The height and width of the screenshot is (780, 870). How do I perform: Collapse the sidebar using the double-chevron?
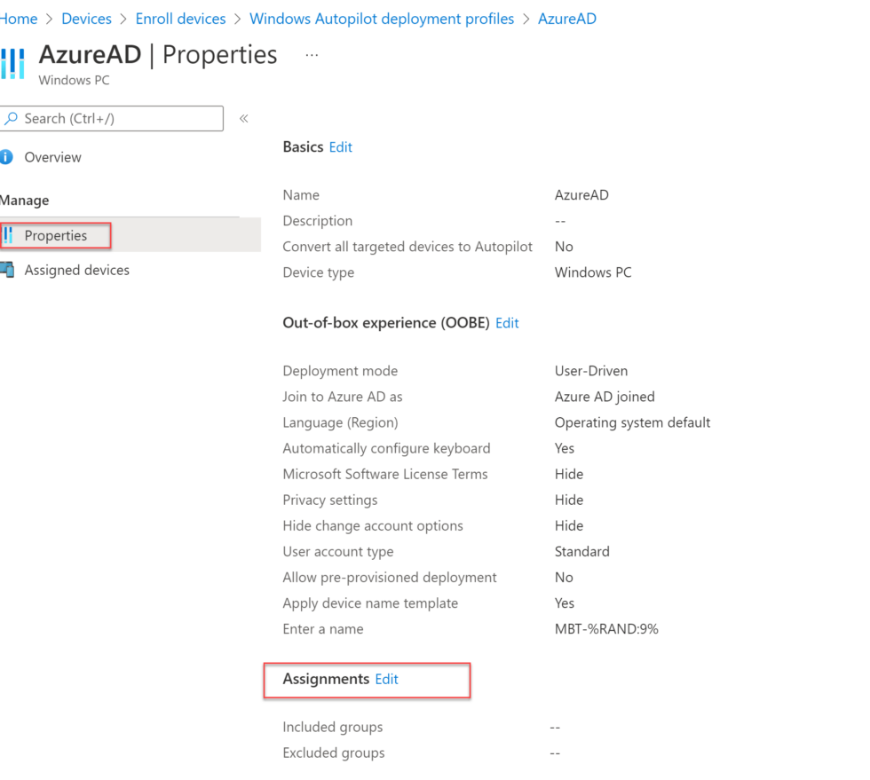click(243, 118)
